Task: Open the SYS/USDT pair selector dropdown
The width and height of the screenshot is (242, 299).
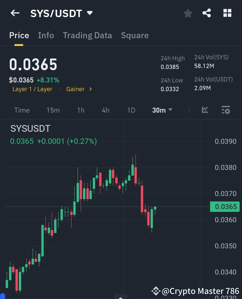Action: 62,13
